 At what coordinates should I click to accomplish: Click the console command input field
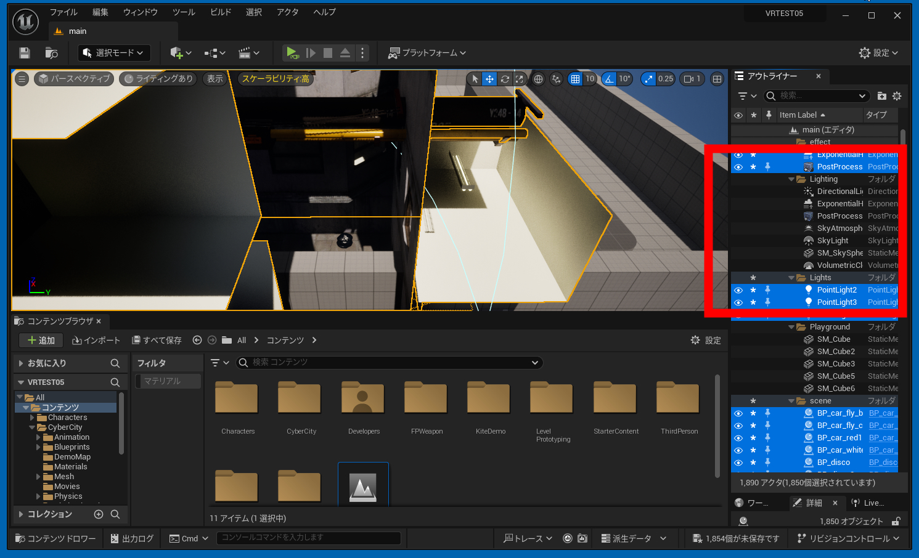[x=308, y=538]
